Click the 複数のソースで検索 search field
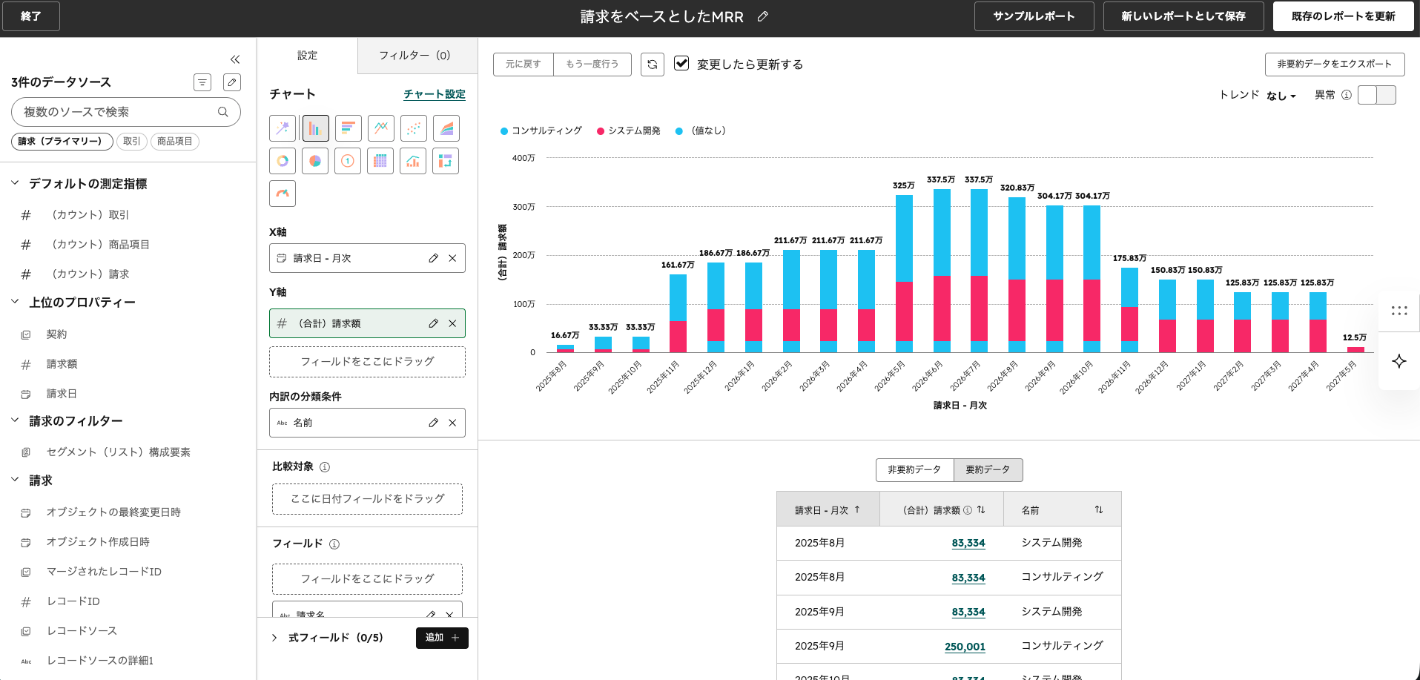This screenshot has width=1420, height=680. point(126,112)
